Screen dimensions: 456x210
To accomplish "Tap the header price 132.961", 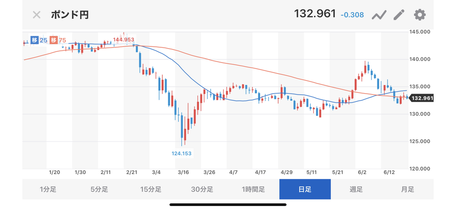I will click(315, 14).
